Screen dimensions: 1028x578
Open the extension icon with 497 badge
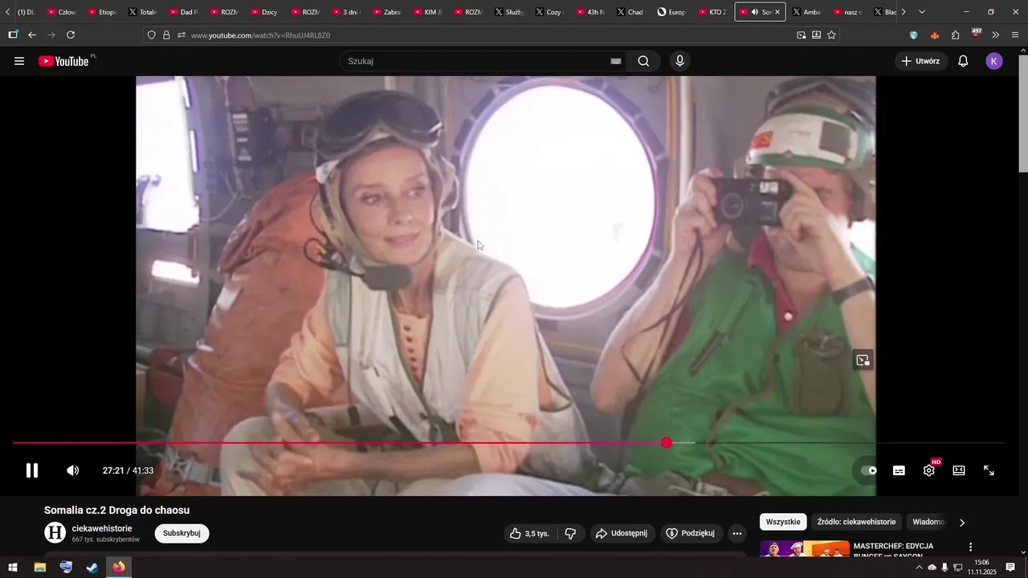click(x=976, y=33)
